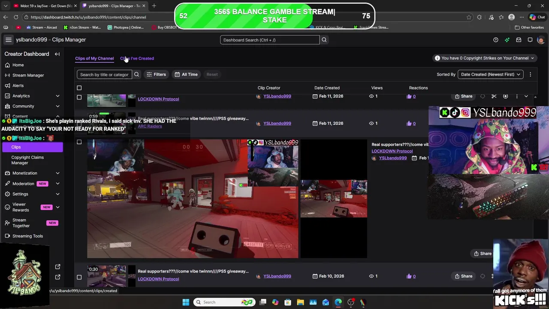Open the All Time date range picker
This screenshot has width=549, height=309.
[x=186, y=74]
